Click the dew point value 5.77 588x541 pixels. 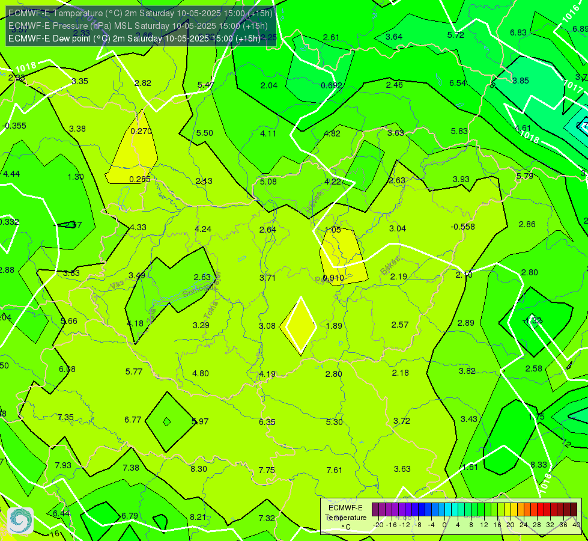134,371
